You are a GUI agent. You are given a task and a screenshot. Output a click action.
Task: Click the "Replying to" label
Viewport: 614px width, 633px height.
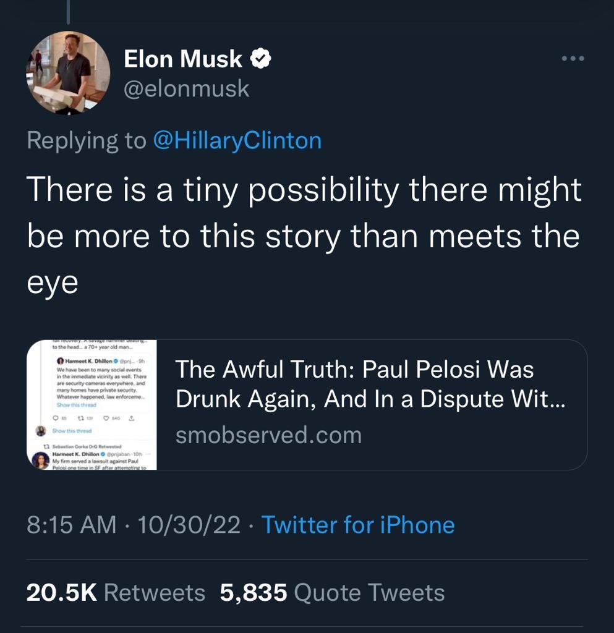click(x=87, y=141)
